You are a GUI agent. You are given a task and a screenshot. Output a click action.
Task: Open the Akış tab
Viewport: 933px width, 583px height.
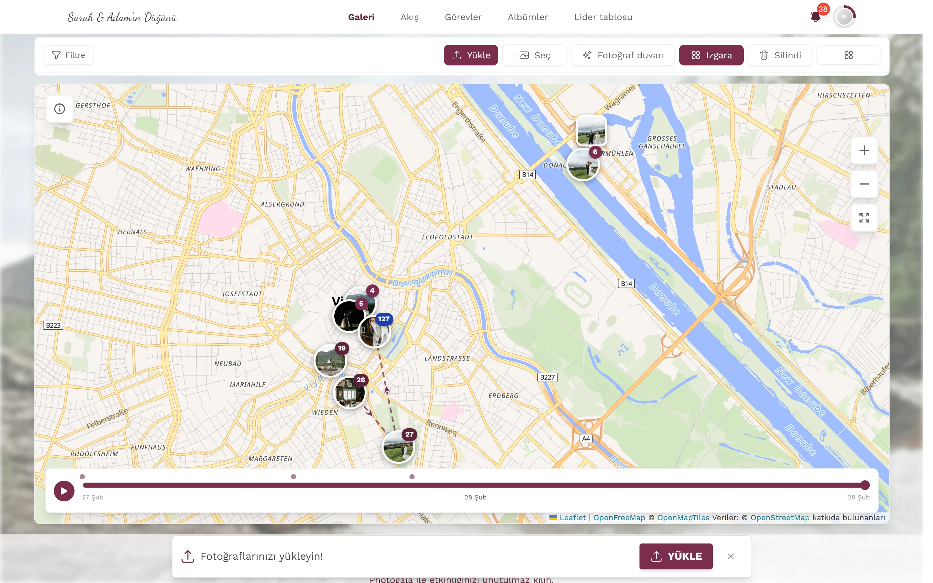(409, 17)
